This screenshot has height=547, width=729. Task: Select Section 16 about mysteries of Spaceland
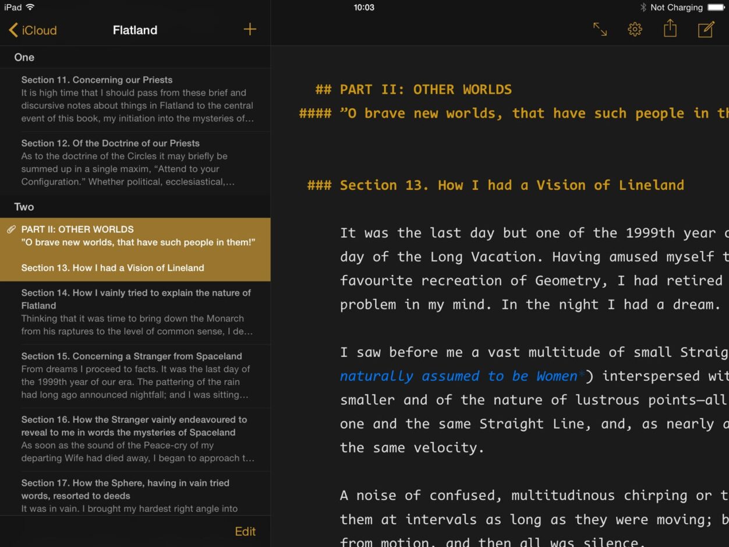pyautogui.click(x=137, y=439)
